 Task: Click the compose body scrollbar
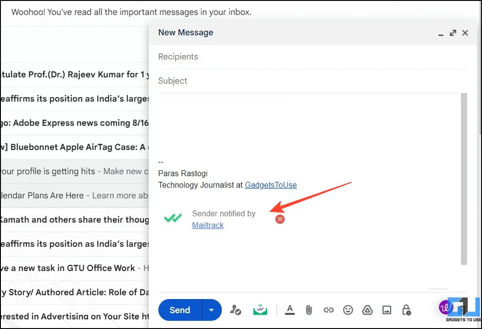(x=464, y=179)
